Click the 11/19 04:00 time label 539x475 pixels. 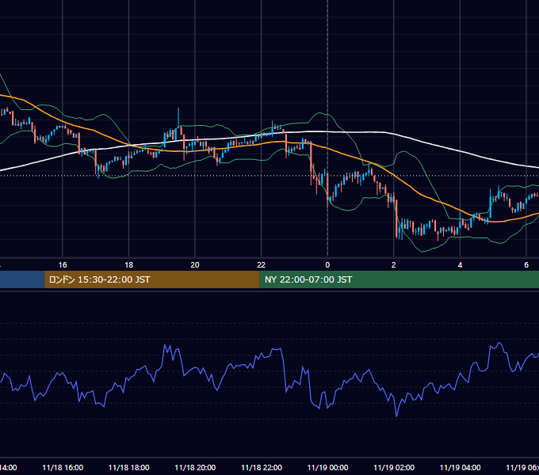(460, 467)
